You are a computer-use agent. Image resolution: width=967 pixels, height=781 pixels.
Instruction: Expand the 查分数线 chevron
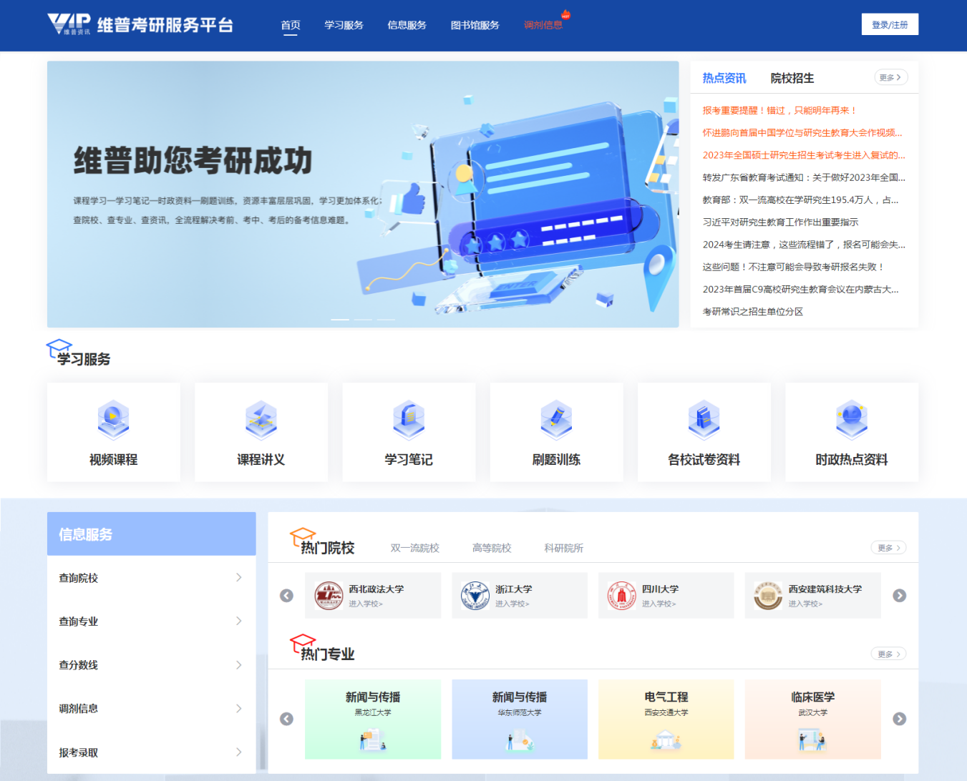[x=238, y=665]
